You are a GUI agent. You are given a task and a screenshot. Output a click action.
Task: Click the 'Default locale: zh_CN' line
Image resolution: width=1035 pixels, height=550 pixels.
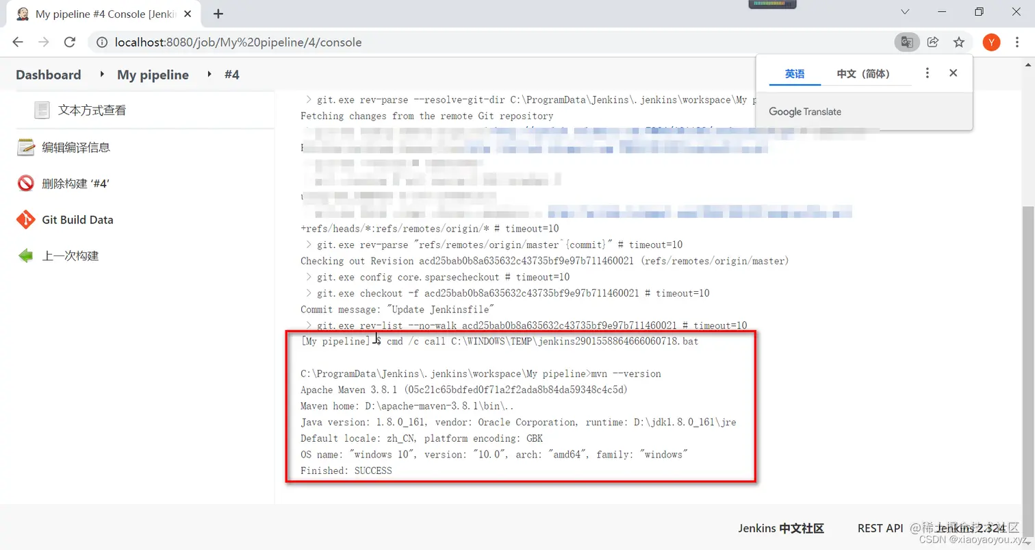point(422,438)
